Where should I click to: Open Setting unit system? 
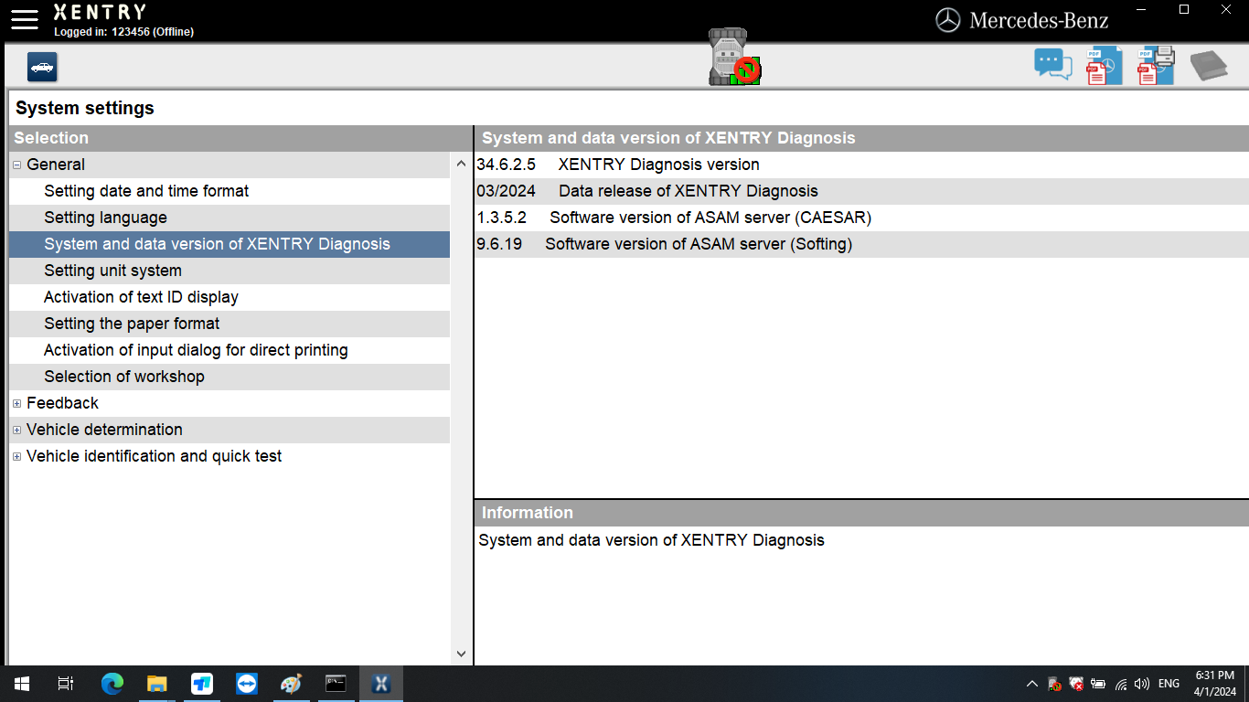click(112, 271)
